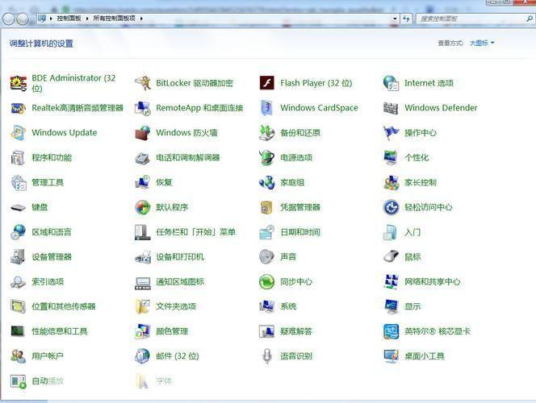This screenshot has height=403, width=536.
Task: Expand arrow after 所有控制面板项 breadcrumb
Action: [141, 19]
